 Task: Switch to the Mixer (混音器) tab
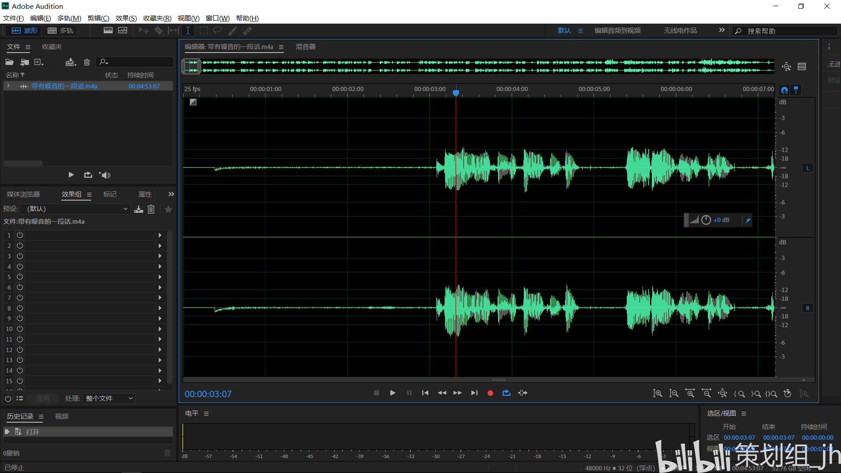[306, 47]
